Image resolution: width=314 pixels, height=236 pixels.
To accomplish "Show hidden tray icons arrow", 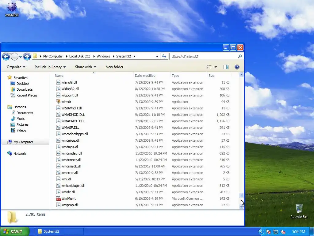I will coord(261,232).
